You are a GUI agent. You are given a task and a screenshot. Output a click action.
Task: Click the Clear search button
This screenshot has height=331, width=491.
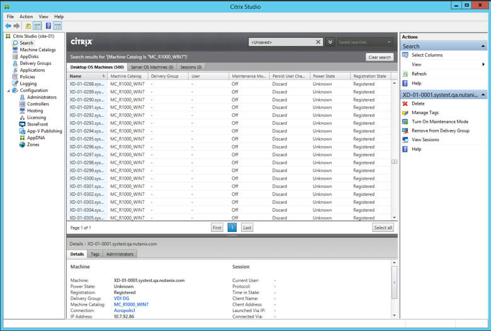pyautogui.click(x=379, y=57)
